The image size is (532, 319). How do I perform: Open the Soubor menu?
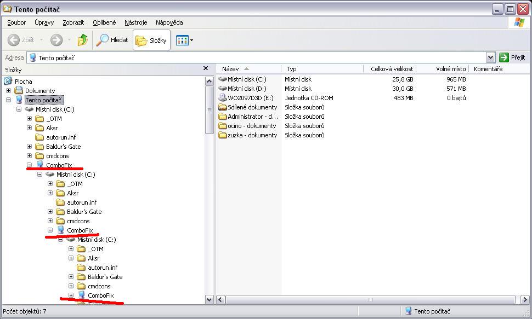(x=16, y=22)
